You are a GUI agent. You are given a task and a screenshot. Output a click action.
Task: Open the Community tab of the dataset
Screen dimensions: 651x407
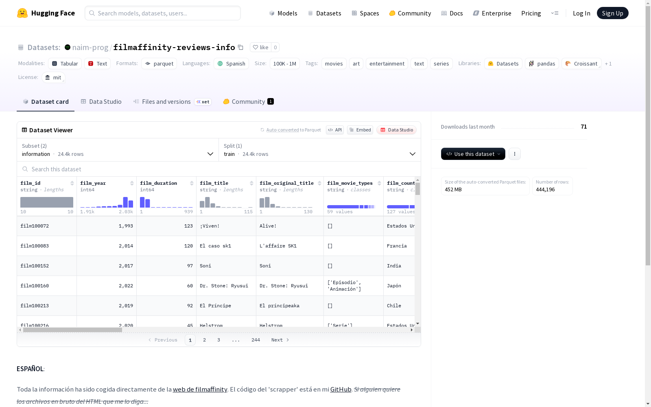[x=248, y=102]
